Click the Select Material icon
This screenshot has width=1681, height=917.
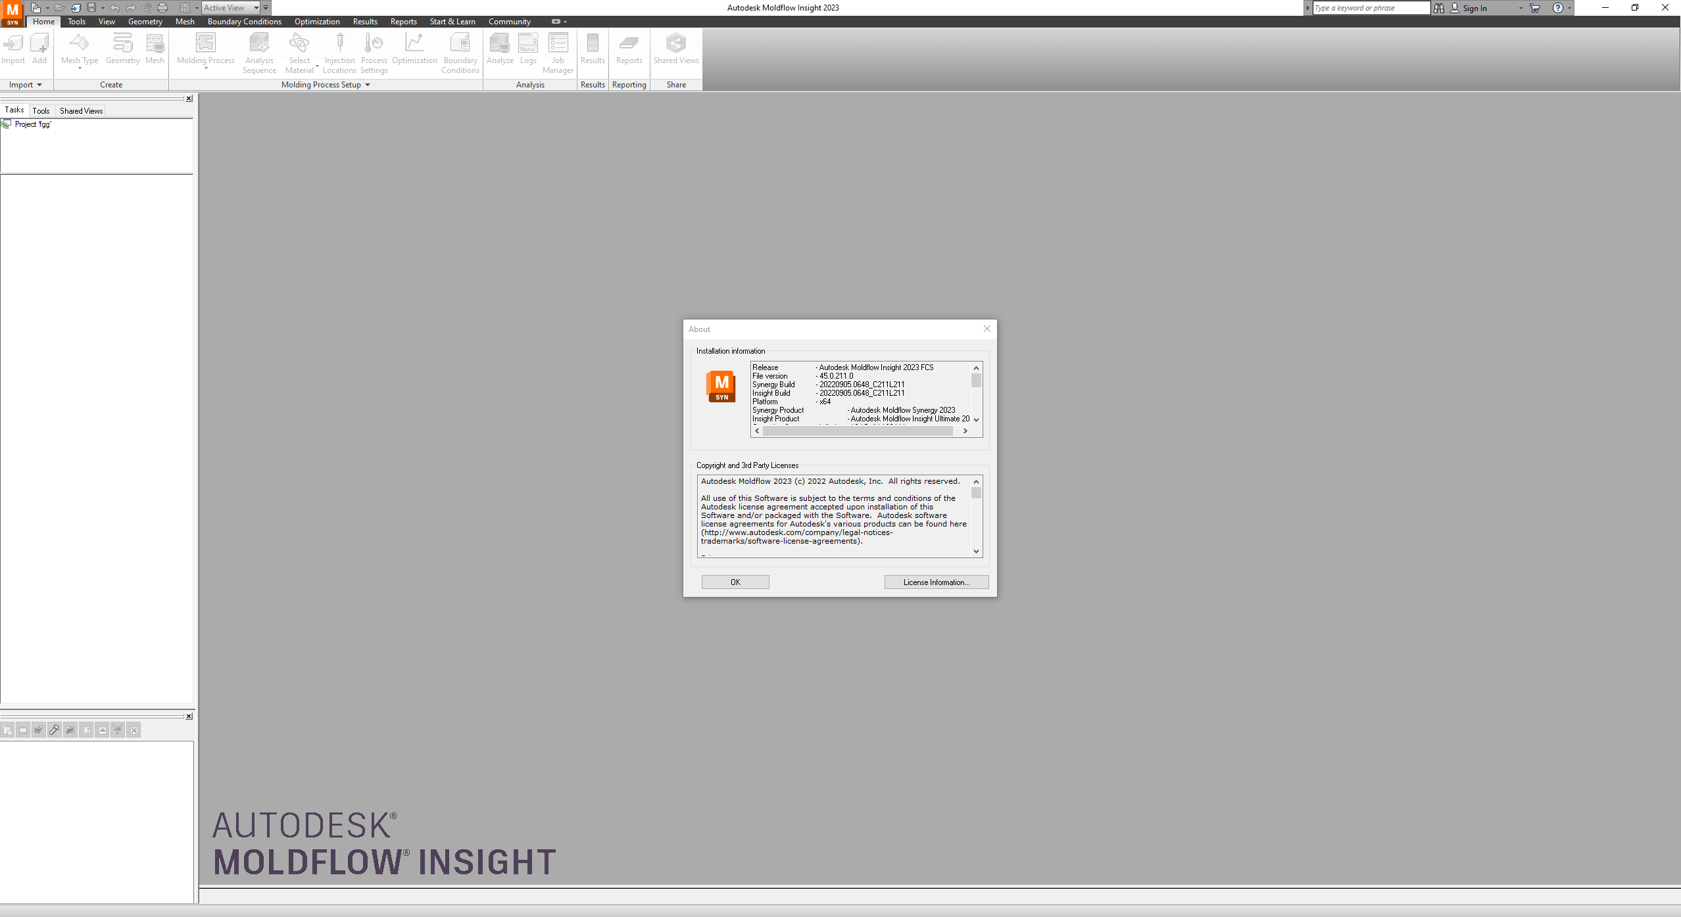point(300,53)
